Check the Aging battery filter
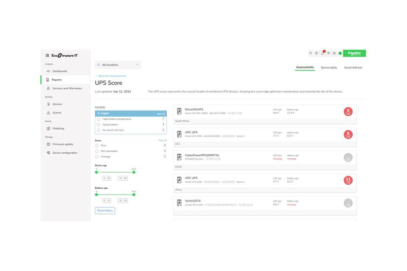Viewport: 407px width, 271px height. pos(98,125)
